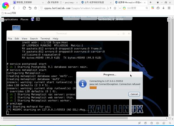
Task: Click the lightning bolt icon in the address bar
Action: click(111, 8)
